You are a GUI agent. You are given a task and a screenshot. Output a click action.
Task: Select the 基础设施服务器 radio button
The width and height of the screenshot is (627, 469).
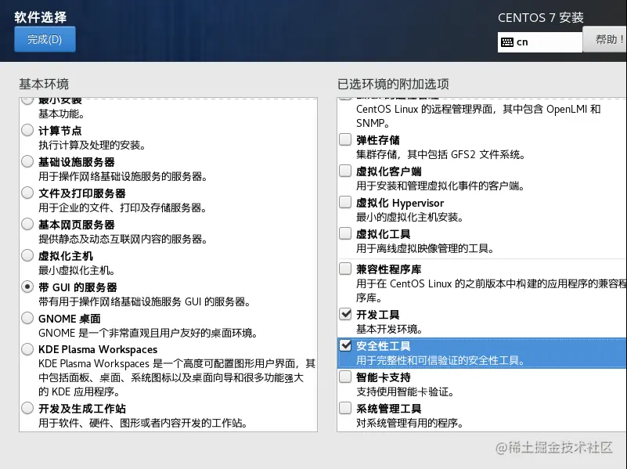click(27, 161)
